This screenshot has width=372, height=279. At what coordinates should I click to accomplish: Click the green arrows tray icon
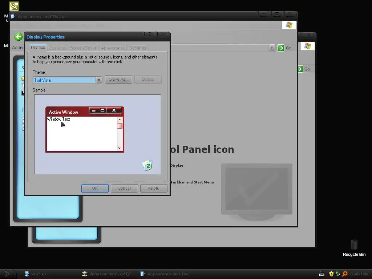[x=338, y=274]
